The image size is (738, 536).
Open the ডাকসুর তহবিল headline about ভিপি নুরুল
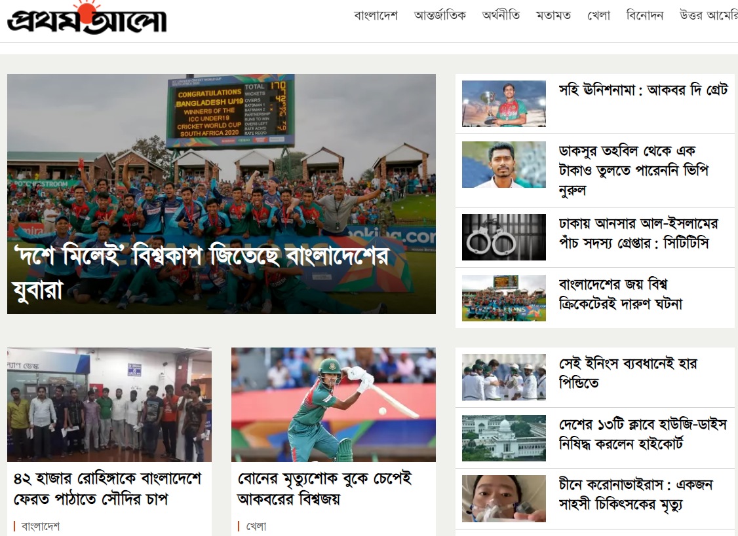634,170
